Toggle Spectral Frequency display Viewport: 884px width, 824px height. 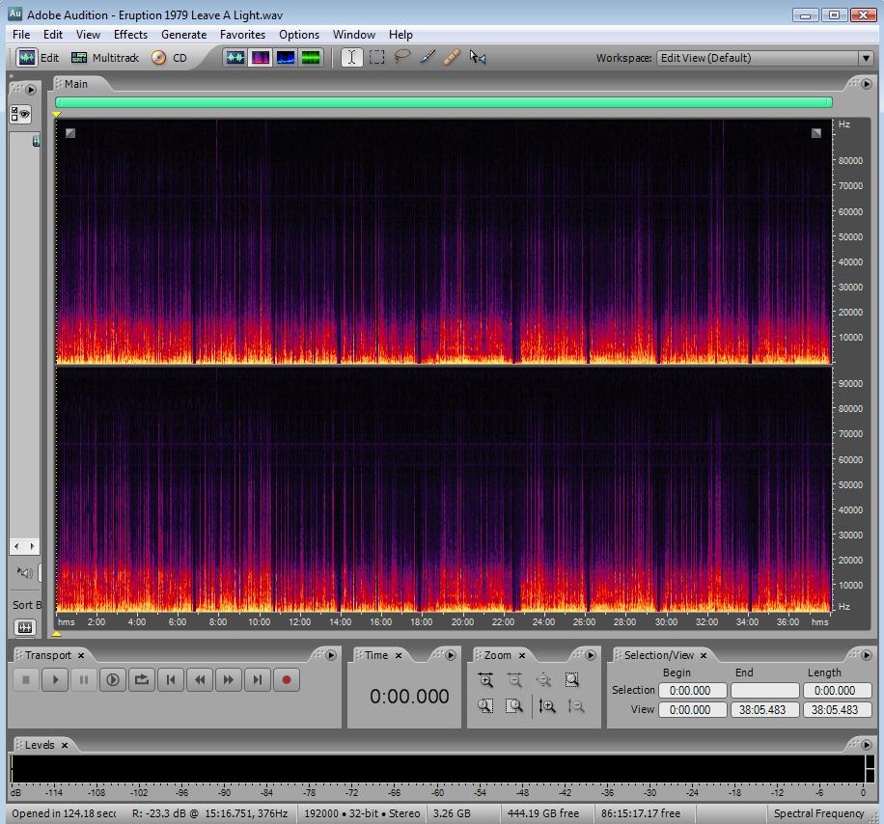[261, 58]
